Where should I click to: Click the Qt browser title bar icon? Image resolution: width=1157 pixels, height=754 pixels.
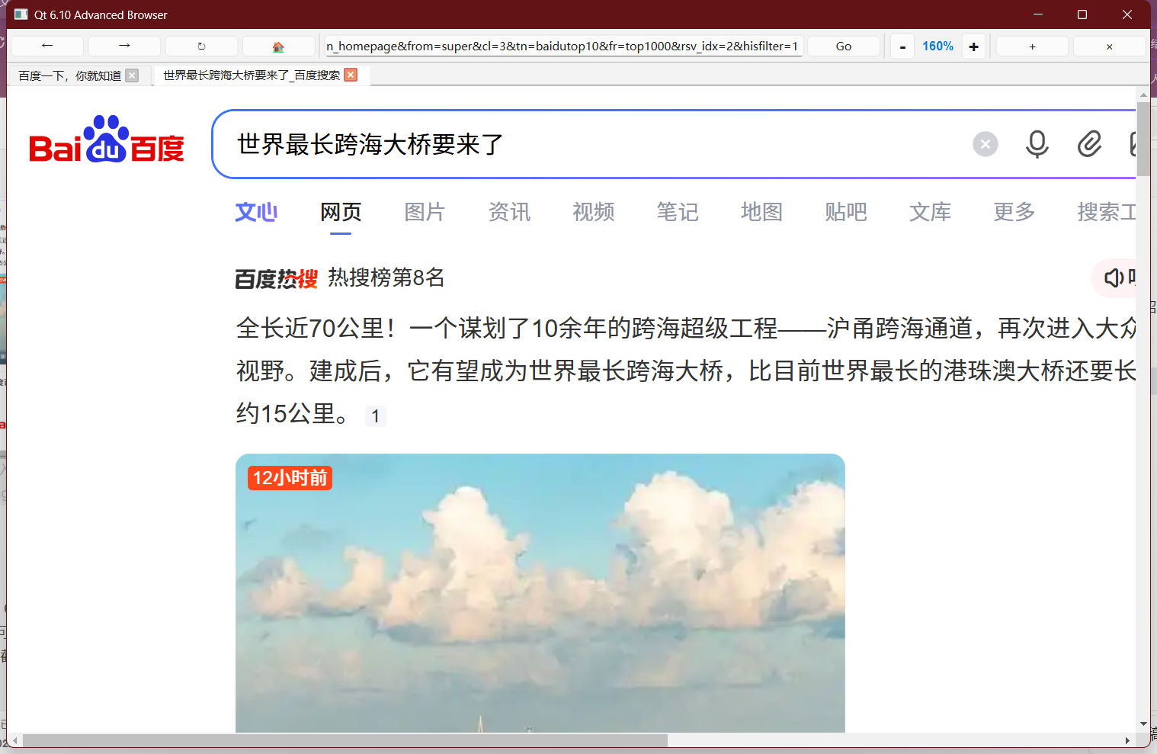(21, 14)
